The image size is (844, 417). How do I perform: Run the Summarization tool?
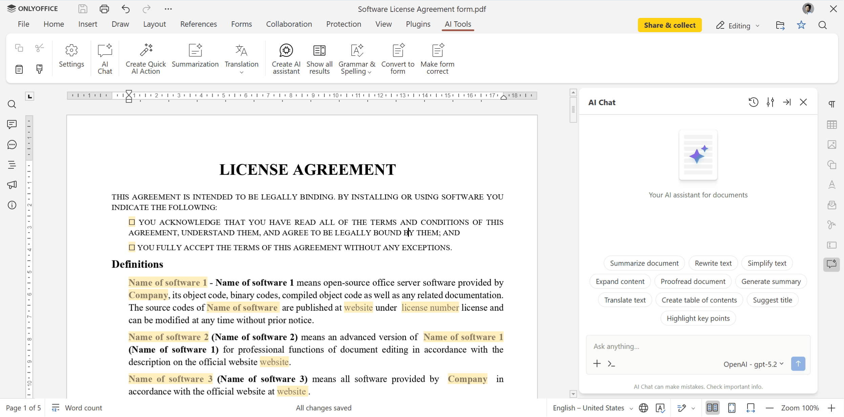click(195, 56)
